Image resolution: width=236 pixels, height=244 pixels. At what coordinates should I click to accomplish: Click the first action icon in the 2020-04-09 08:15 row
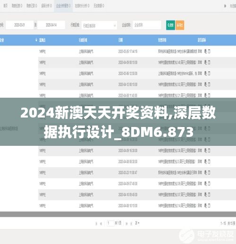click(206, 62)
